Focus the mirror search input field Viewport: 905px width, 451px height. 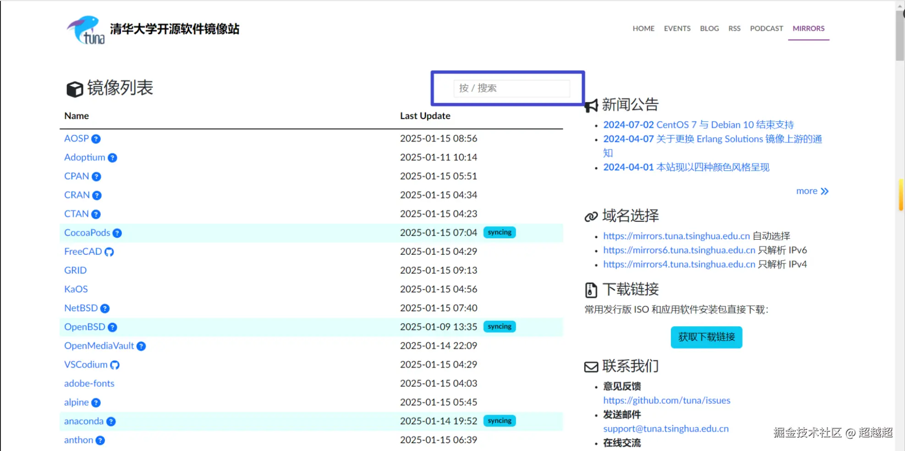[512, 88]
